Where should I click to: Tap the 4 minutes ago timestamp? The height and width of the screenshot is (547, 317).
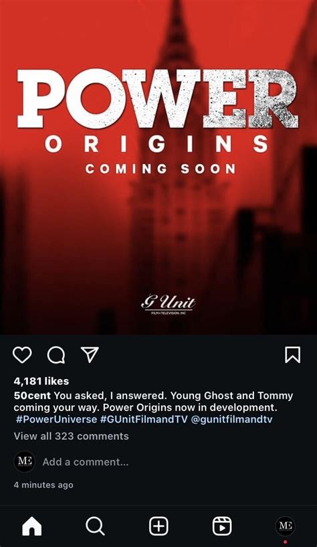tap(43, 485)
